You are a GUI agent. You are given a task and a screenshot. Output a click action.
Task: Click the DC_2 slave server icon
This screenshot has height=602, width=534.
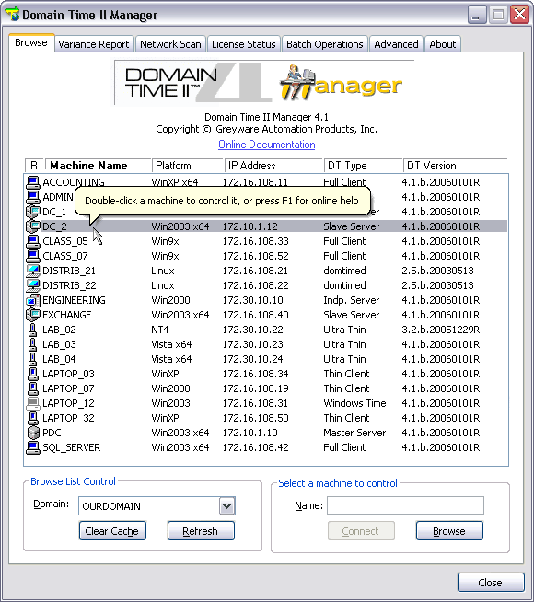coord(33,226)
